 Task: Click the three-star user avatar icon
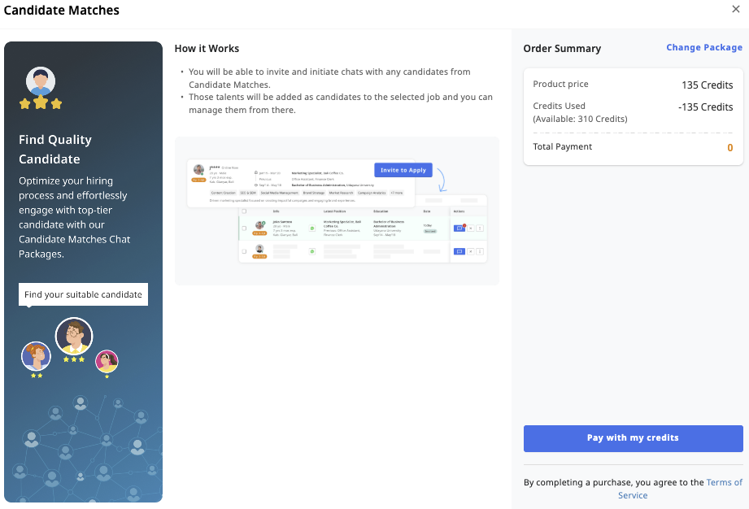tap(41, 89)
